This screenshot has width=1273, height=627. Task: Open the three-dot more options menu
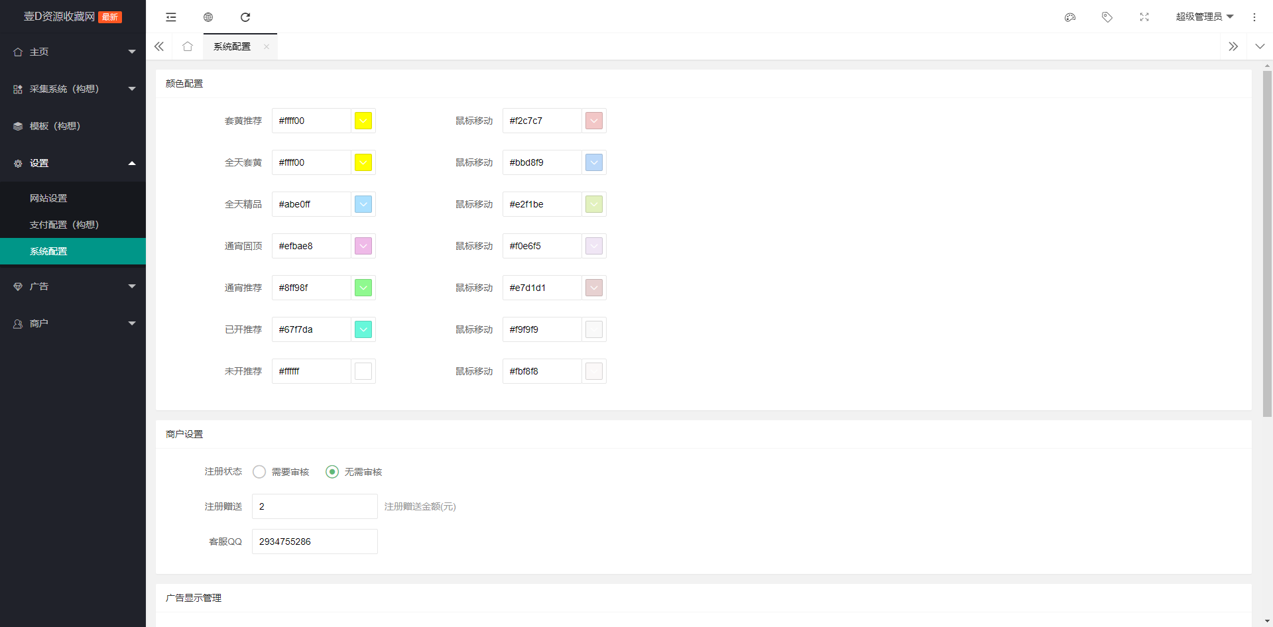click(1254, 17)
